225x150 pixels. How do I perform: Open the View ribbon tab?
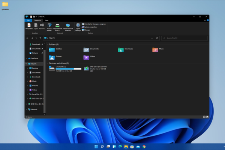[x=46, y=20]
